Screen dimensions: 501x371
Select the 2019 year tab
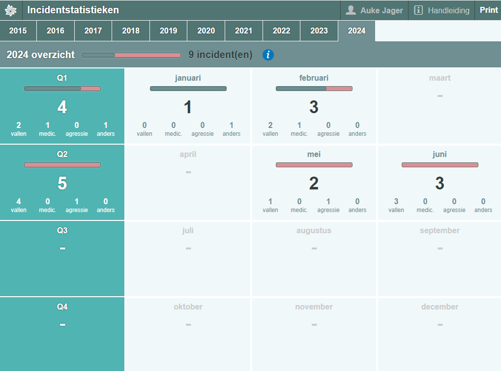168,31
